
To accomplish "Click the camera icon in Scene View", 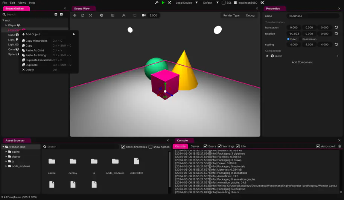I will coord(144,15).
